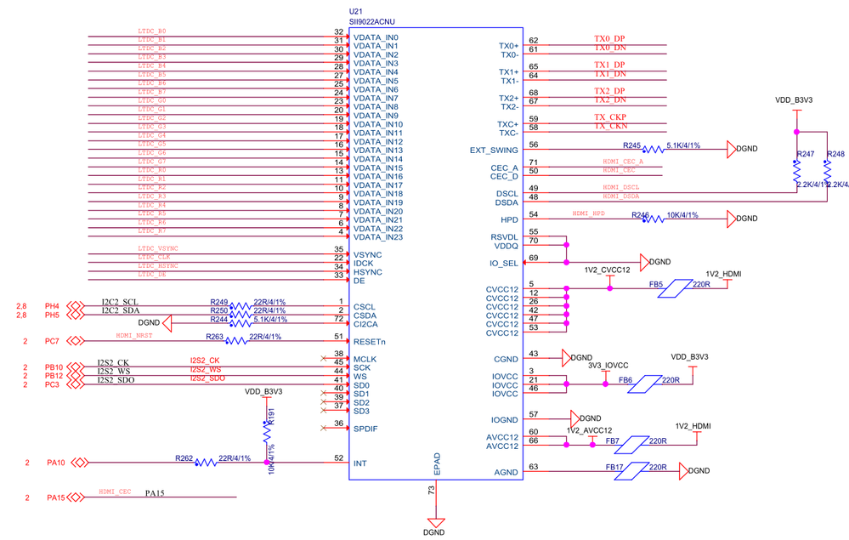Click the AGND pin label
849x540 pixels.
click(x=507, y=472)
